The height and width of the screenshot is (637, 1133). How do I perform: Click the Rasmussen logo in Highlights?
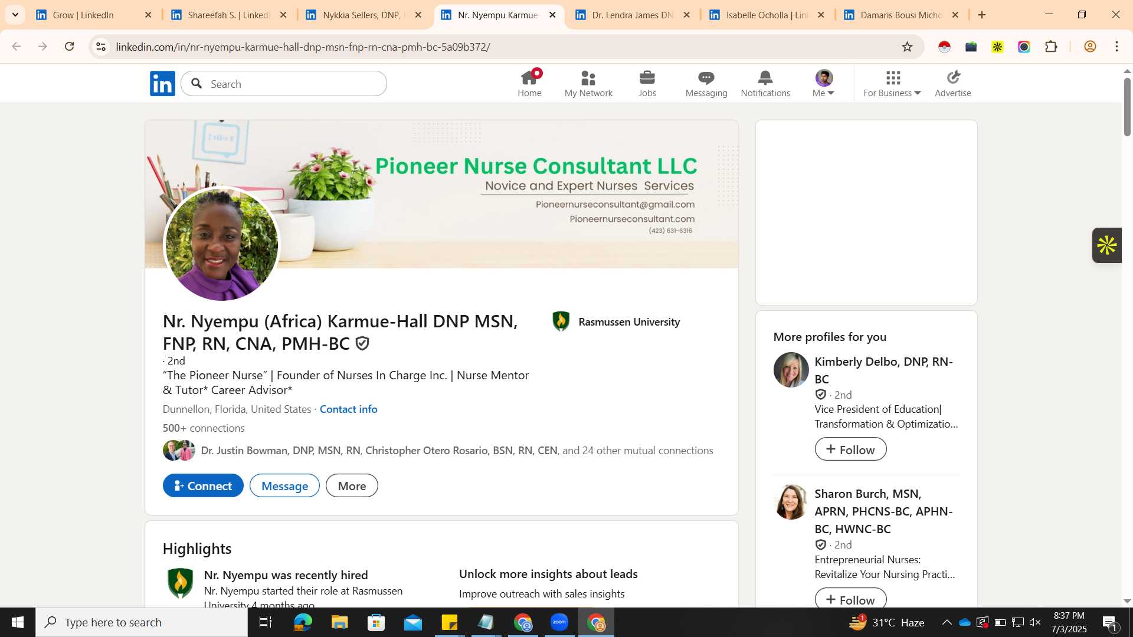[x=180, y=583]
